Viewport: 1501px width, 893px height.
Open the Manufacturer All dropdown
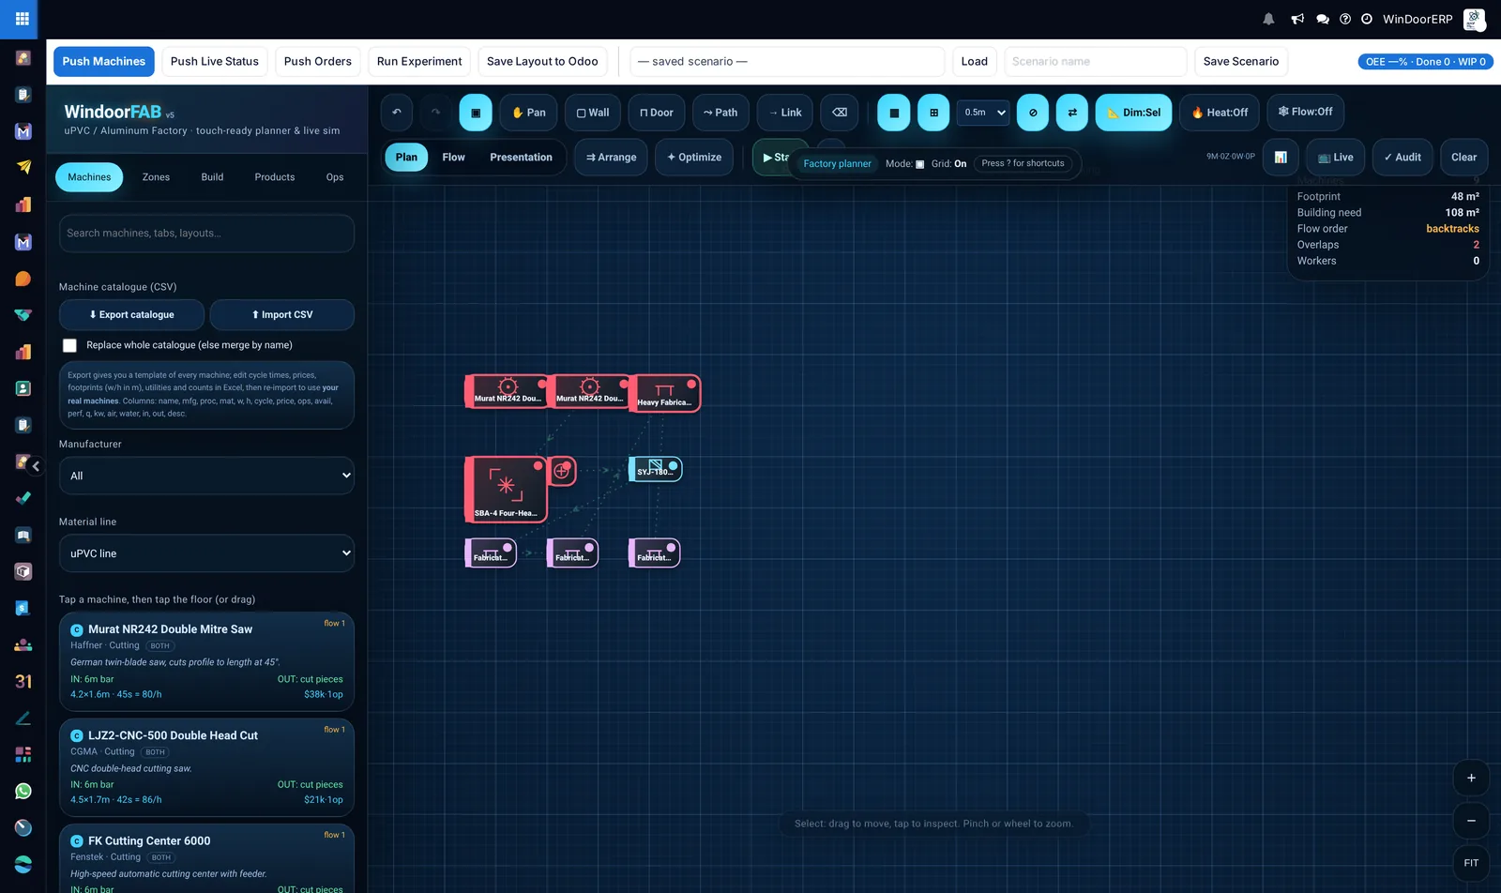pos(206,476)
